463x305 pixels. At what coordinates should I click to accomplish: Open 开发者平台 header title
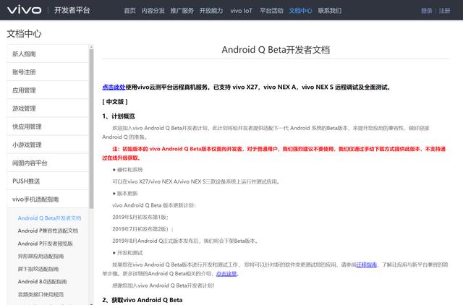[x=72, y=10]
